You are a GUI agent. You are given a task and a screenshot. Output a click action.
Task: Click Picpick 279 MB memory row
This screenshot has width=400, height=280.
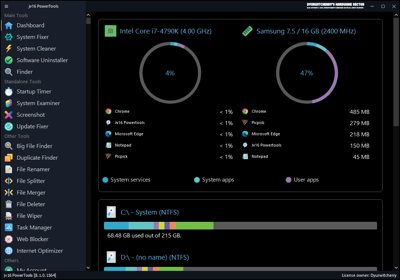(x=305, y=123)
